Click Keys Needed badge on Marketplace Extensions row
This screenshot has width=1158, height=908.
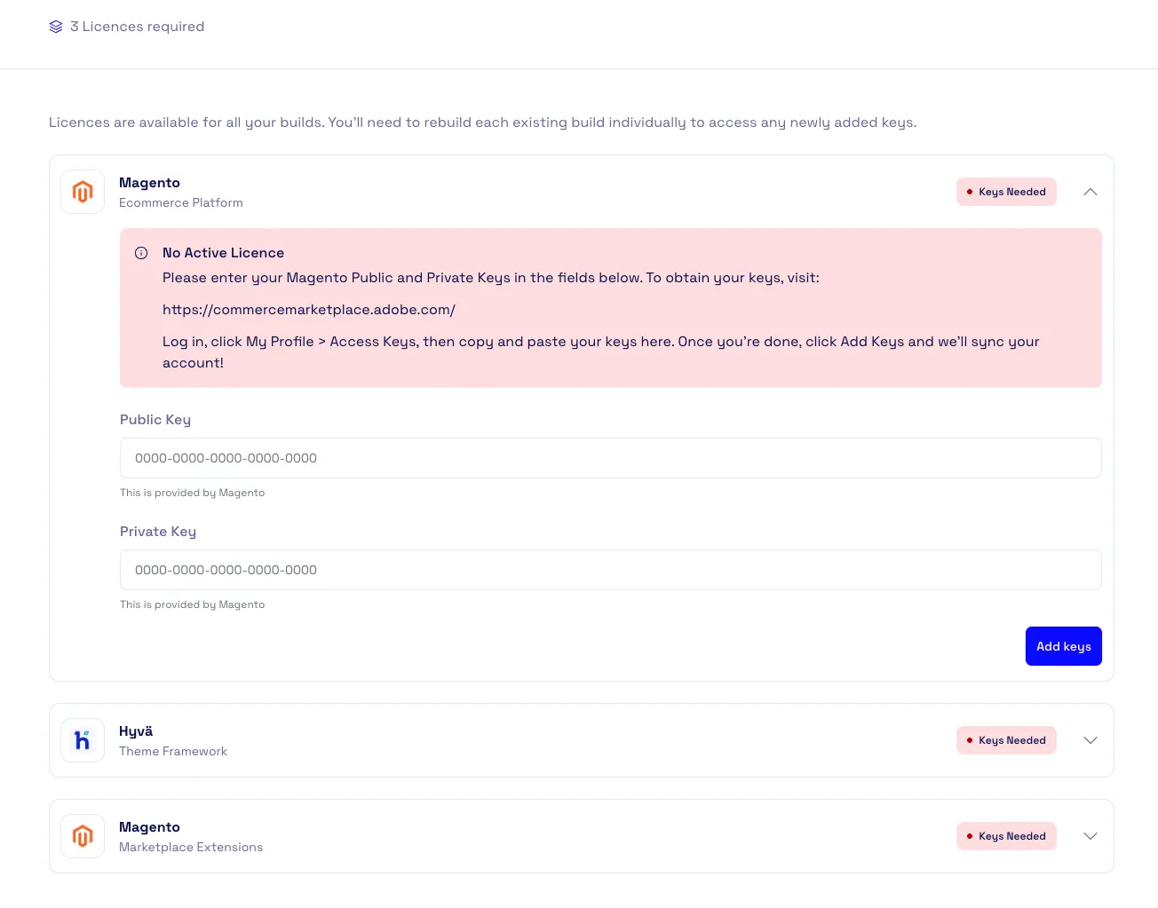click(x=1006, y=836)
